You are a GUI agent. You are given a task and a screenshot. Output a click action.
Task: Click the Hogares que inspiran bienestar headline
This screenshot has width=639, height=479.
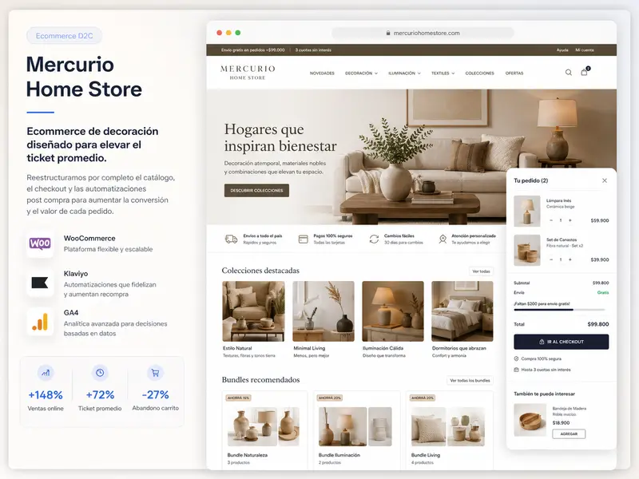280,137
